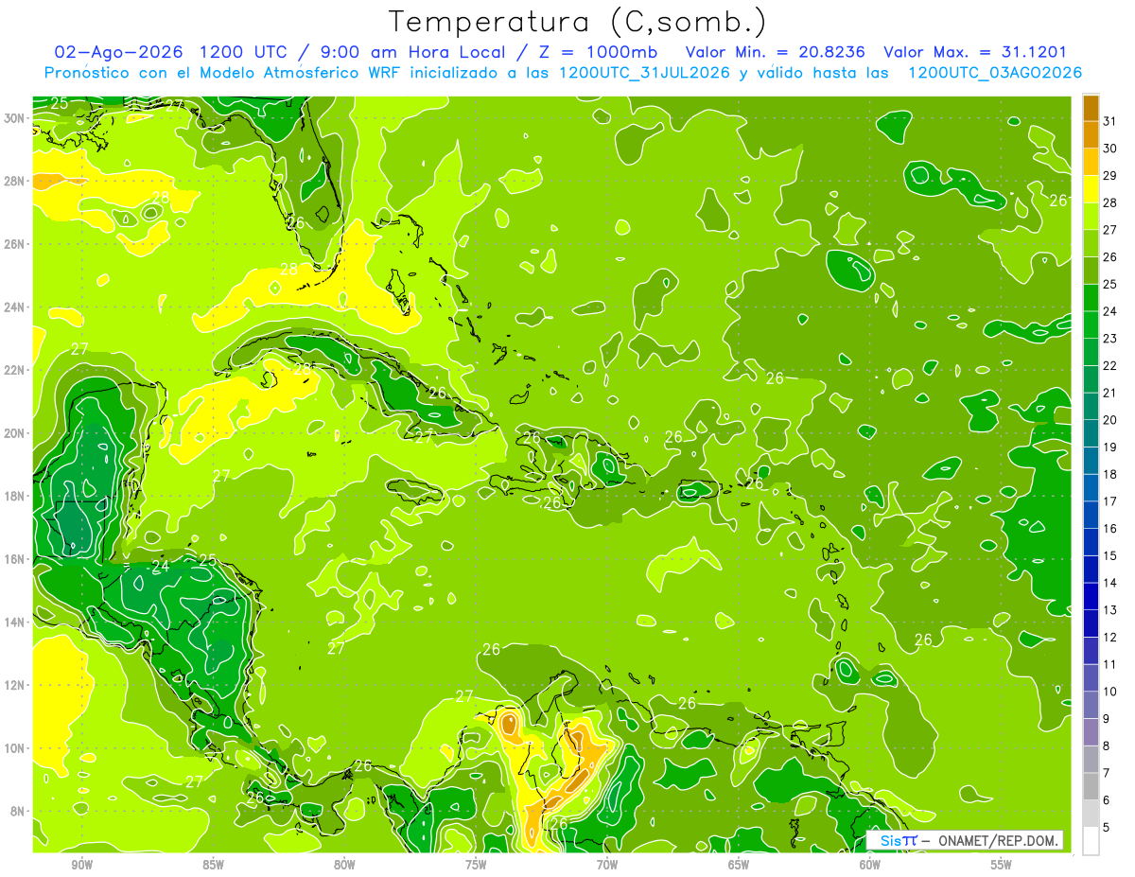
Task: Click the initialization time "1200UTC_31JUL2026"
Action: [644, 73]
